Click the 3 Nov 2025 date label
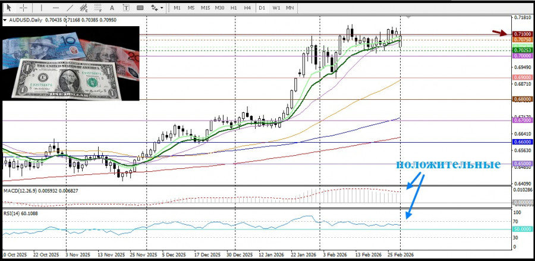Screen dimensions: 535x261 [78, 255]
